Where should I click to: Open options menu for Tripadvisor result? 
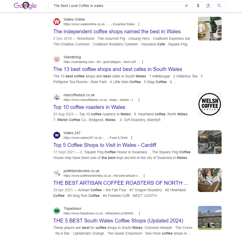coord(139,213)
